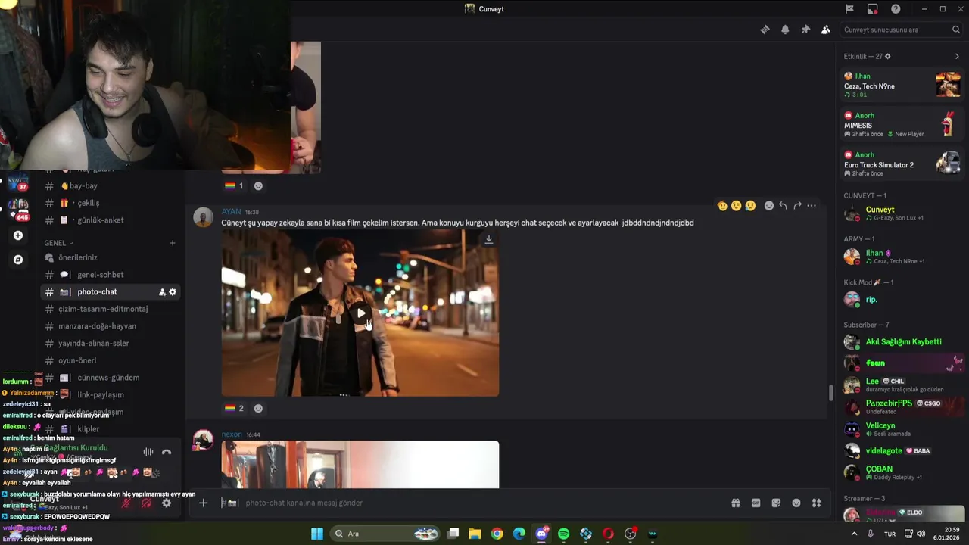Viewport: 969px width, 545px height.
Task: Edit photo-chat channel settings gear
Action: pyautogui.click(x=173, y=292)
